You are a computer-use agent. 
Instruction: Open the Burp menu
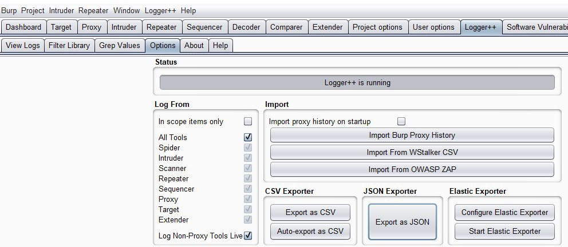coord(9,10)
